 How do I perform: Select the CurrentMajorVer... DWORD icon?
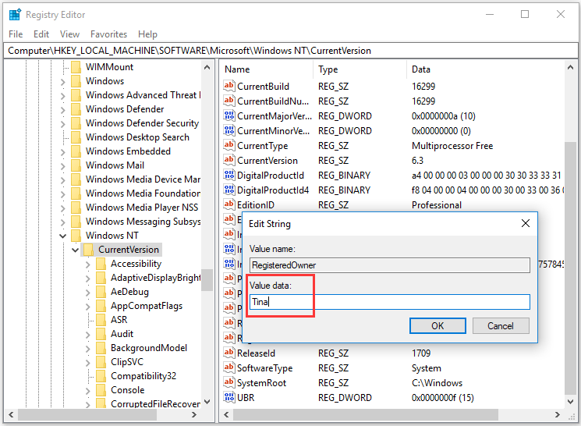coord(229,115)
